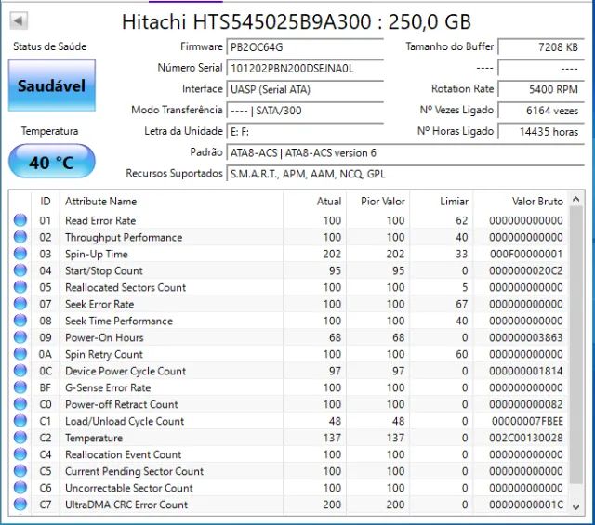Select the UltraDMA CRC Error Count name
Image resolution: width=595 pixels, height=525 pixels.
click(x=126, y=505)
